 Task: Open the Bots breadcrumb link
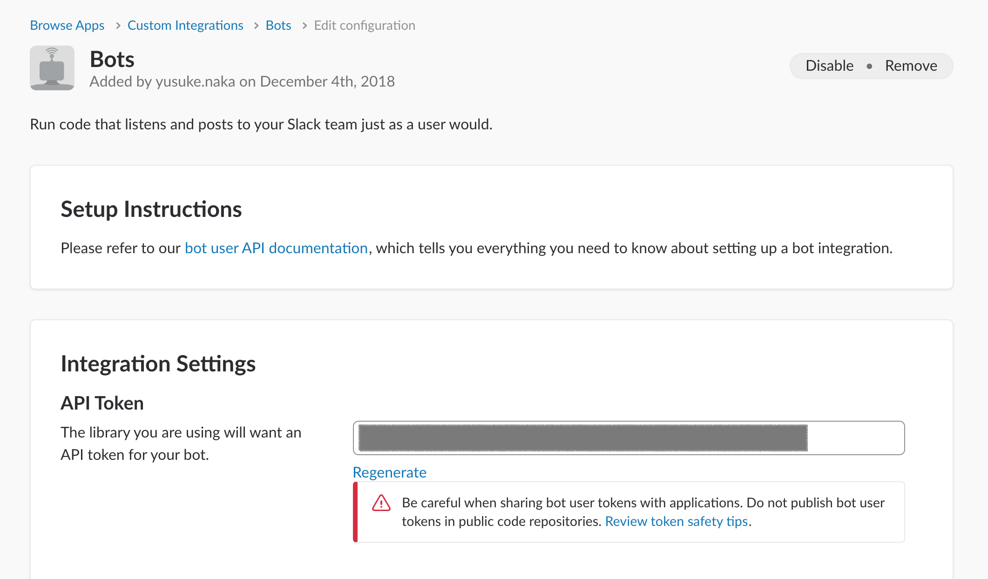pos(278,25)
